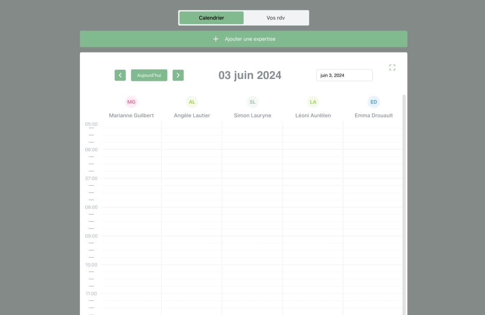Image resolution: width=485 pixels, height=315 pixels.
Task: Pick the 06:00 slot for Angèle Lautier
Action: tap(192, 153)
